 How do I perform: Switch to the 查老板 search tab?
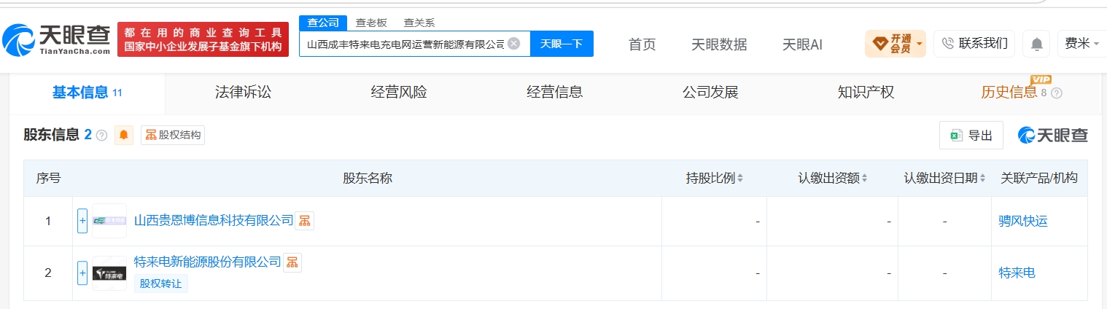click(371, 23)
